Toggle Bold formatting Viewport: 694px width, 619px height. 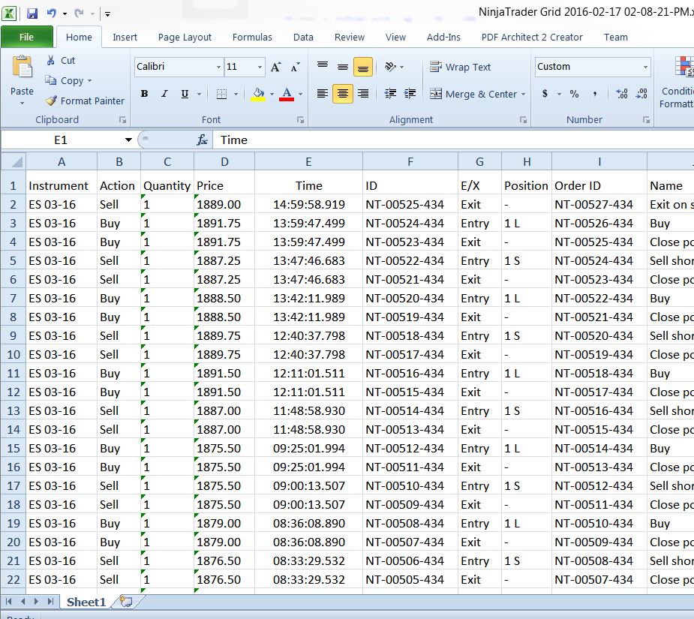(x=144, y=94)
